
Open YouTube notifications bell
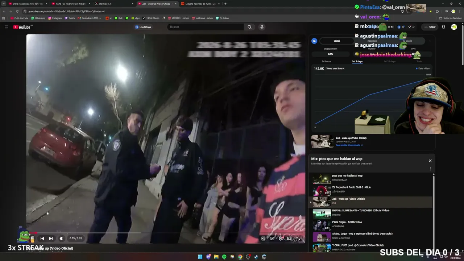443,27
